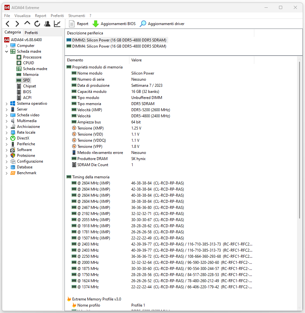Screen dimensions: 305x313
Task: Click the Database icon in tree
Action: click(x=13, y=167)
